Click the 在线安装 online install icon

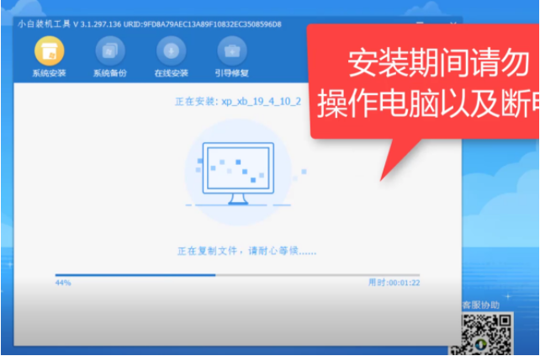pos(169,51)
